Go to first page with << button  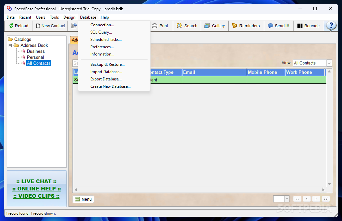(x=297, y=199)
